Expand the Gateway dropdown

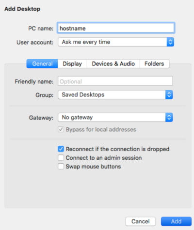click(x=115, y=117)
